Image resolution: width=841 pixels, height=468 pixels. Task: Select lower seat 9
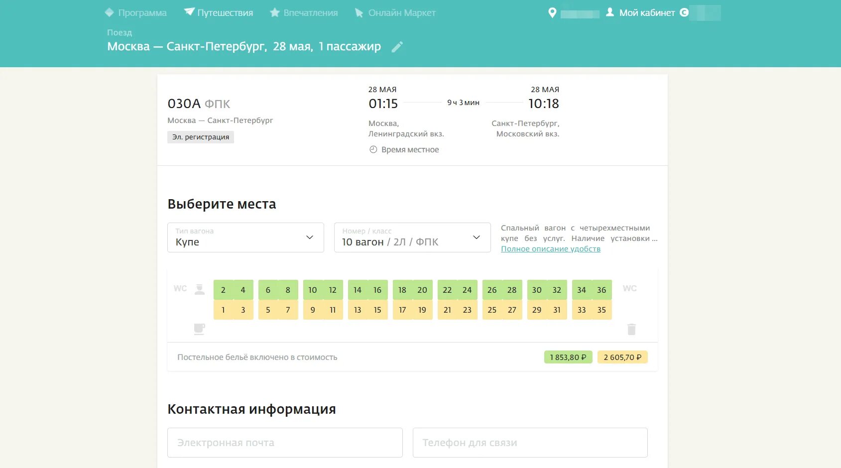click(313, 310)
